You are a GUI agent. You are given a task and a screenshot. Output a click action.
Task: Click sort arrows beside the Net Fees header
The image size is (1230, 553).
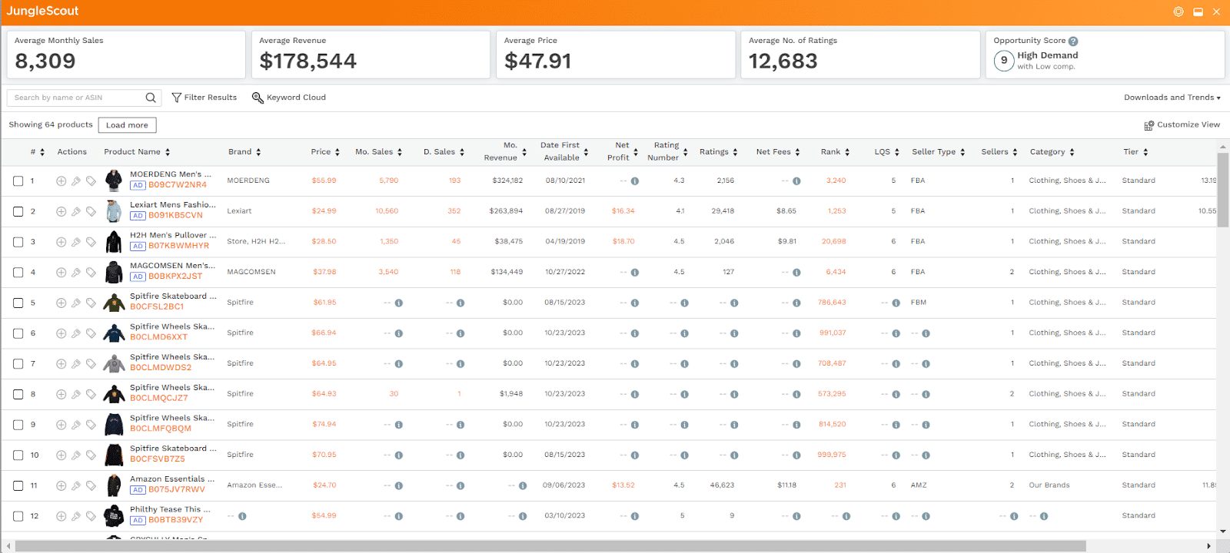pyautogui.click(x=797, y=152)
